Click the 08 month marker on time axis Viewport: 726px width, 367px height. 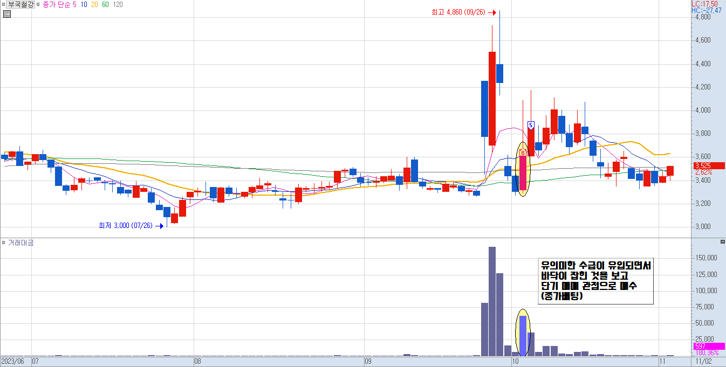(x=198, y=361)
